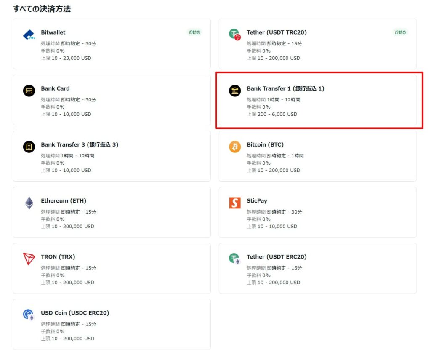Click the Bank Card icon
The height and width of the screenshot is (363, 431).
coord(29,91)
